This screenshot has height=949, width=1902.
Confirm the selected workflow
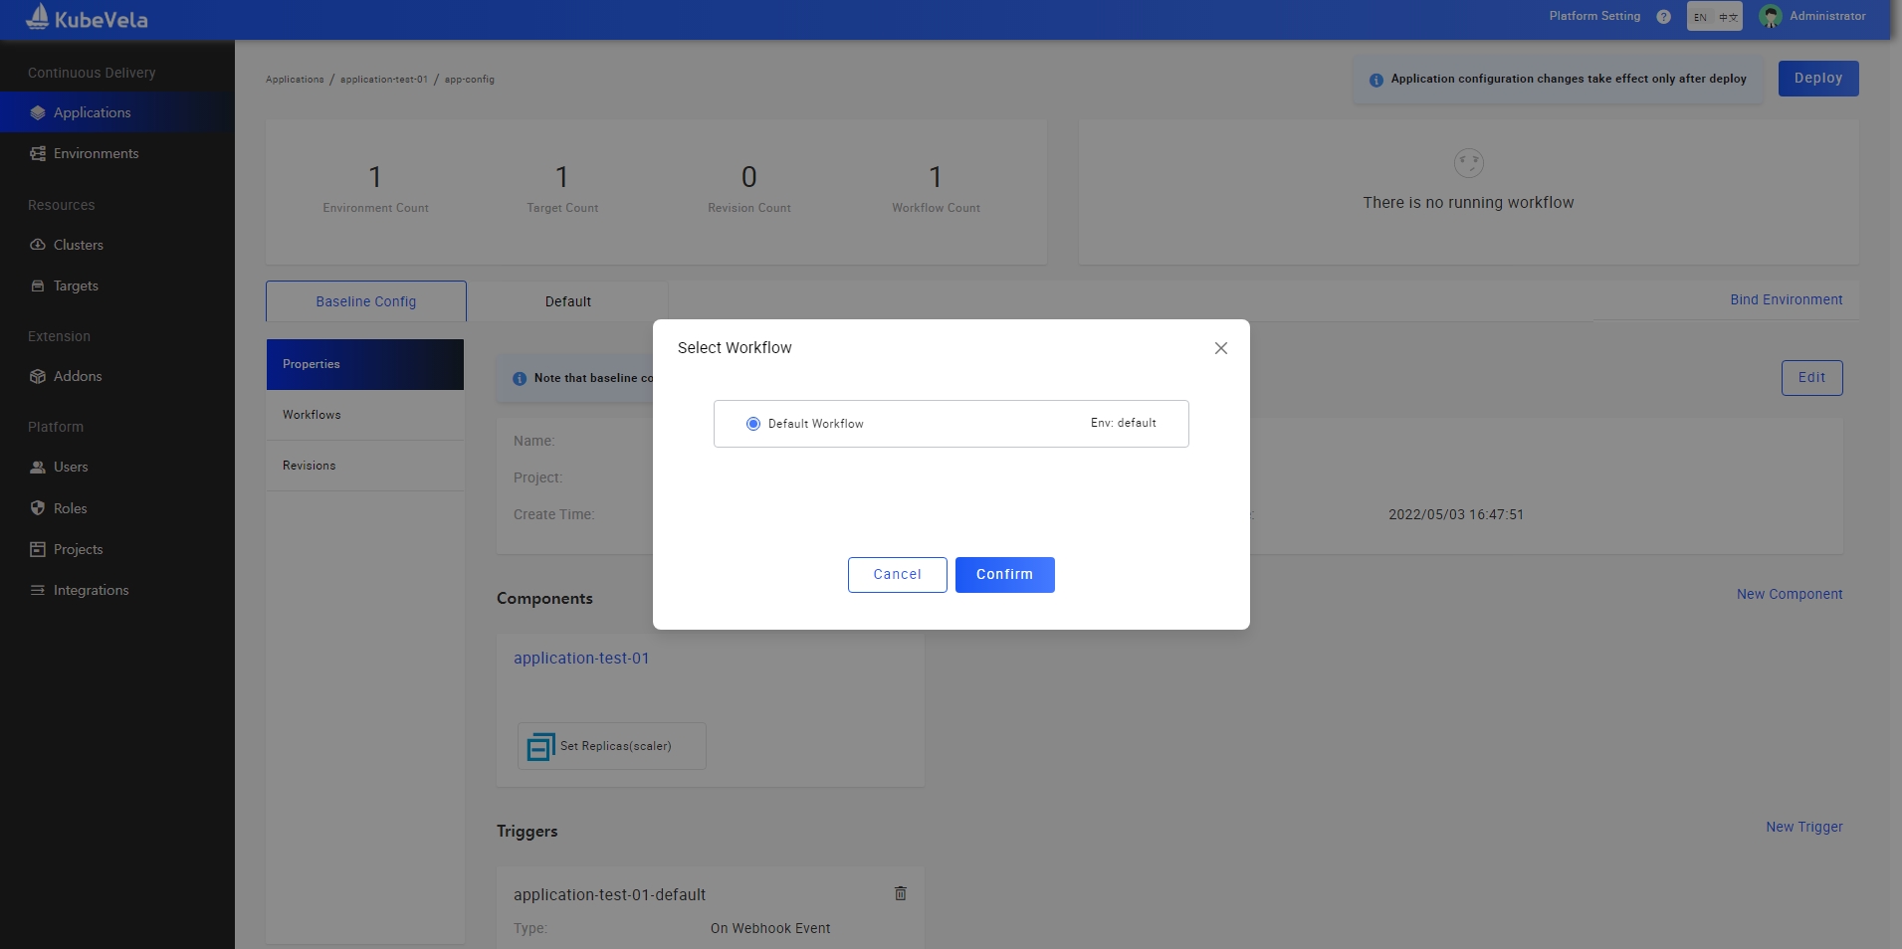click(1004, 575)
